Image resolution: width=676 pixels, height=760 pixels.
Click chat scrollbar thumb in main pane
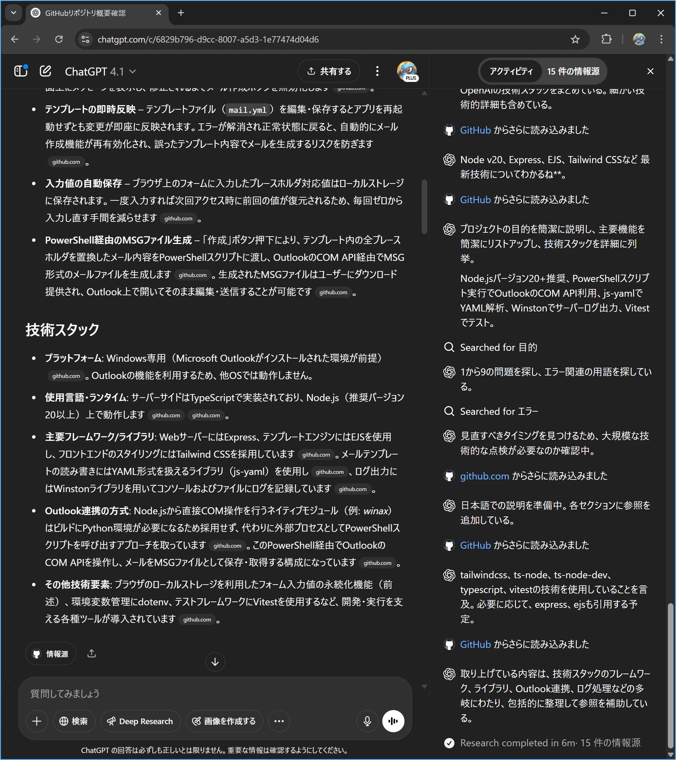pyautogui.click(x=424, y=207)
